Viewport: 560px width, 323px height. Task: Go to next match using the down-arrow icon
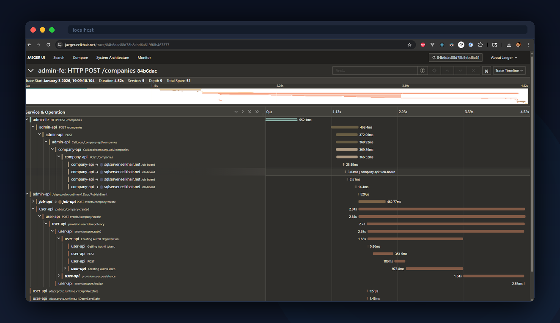460,71
